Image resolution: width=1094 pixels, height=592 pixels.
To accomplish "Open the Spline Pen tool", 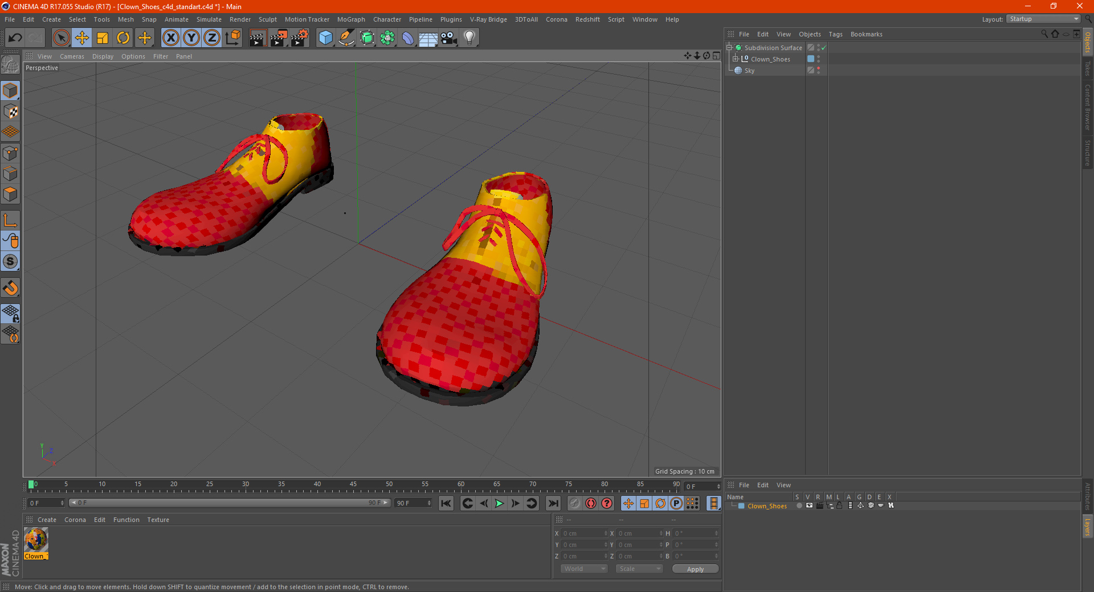I will click(346, 38).
